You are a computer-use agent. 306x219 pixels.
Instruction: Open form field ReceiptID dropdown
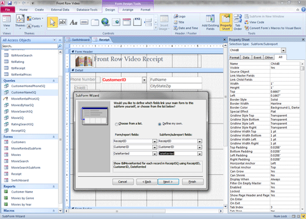click(x=155, y=141)
